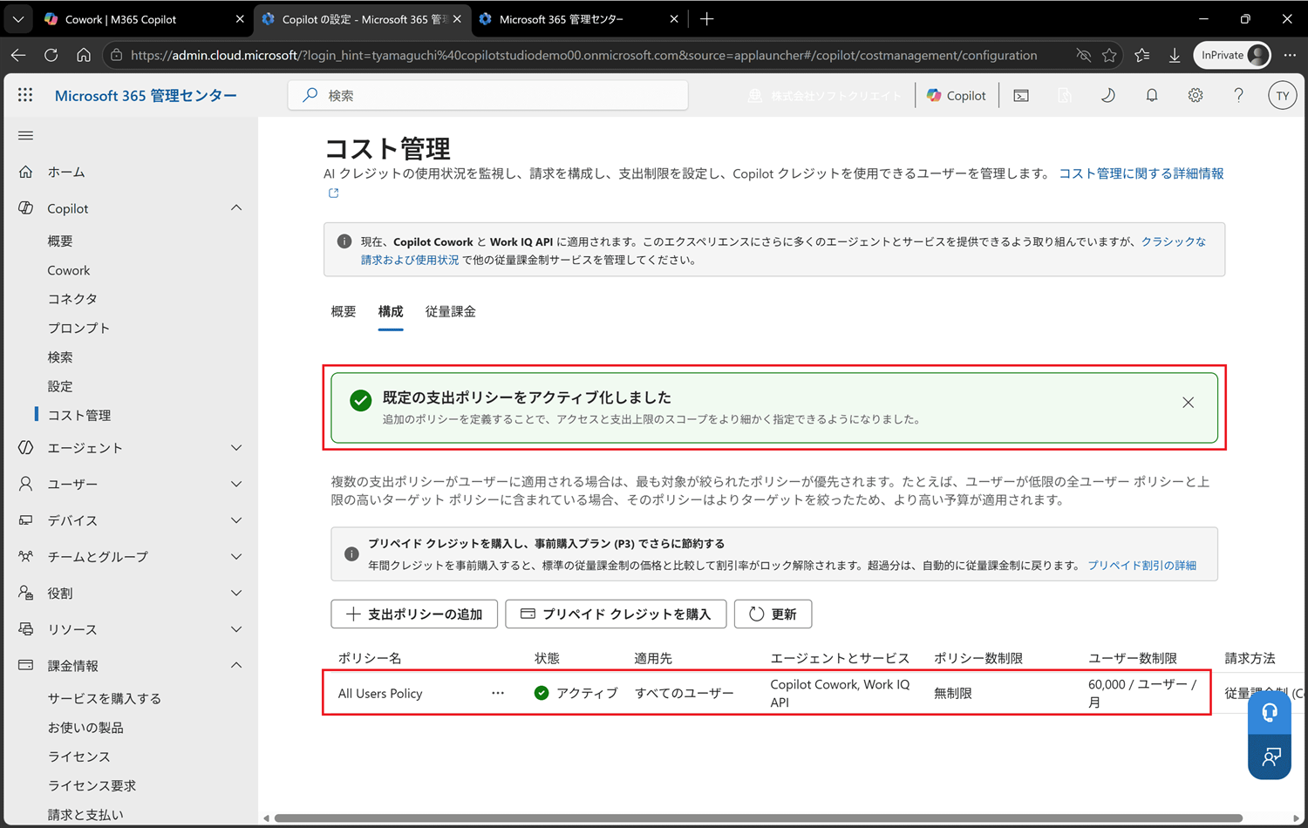Click the 状態 column header
This screenshot has width=1308, height=828.
click(x=547, y=658)
